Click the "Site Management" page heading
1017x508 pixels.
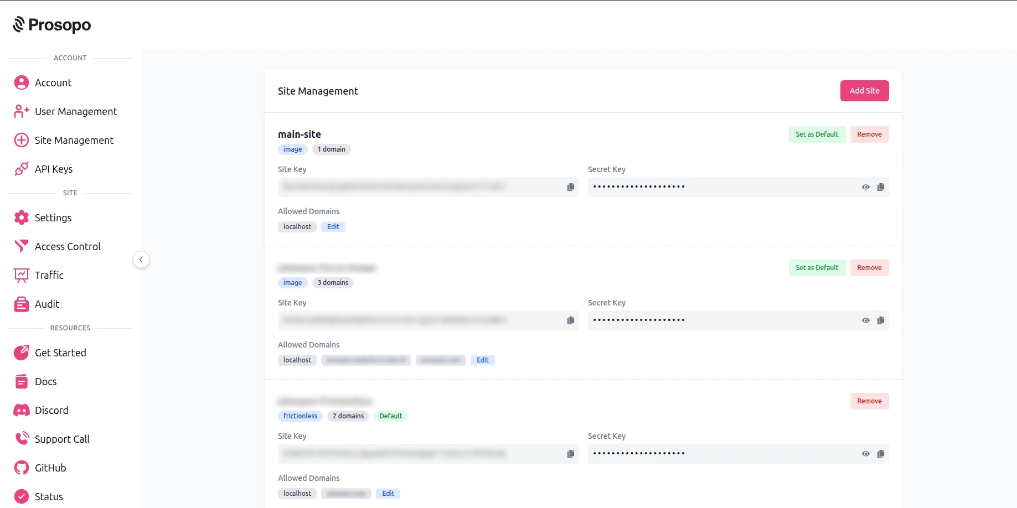(x=318, y=91)
